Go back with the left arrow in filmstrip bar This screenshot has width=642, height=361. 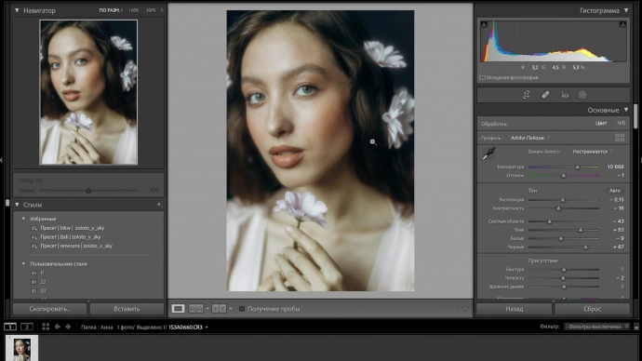pyautogui.click(x=58, y=327)
